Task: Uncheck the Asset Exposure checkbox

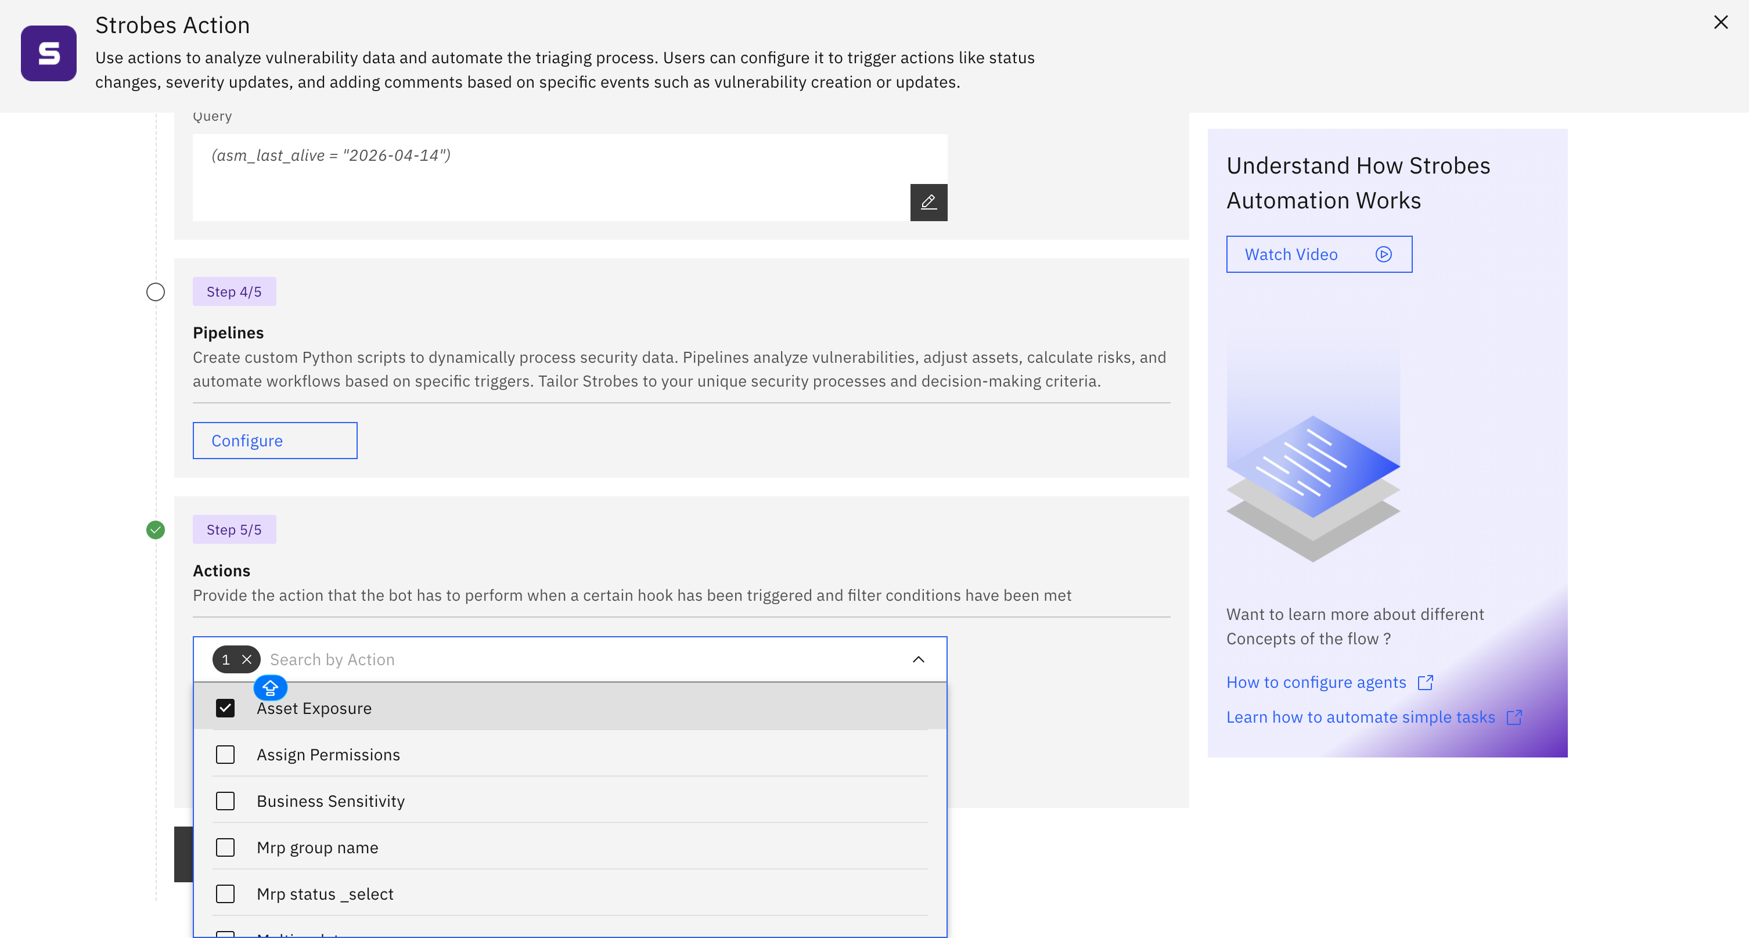Action: coord(225,708)
